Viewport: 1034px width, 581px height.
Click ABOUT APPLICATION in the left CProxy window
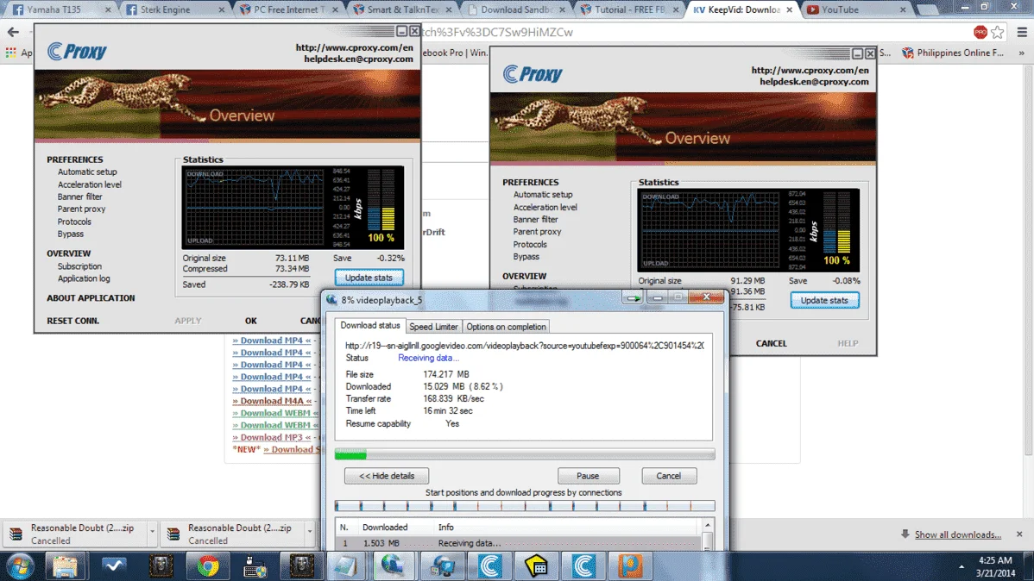click(x=91, y=298)
